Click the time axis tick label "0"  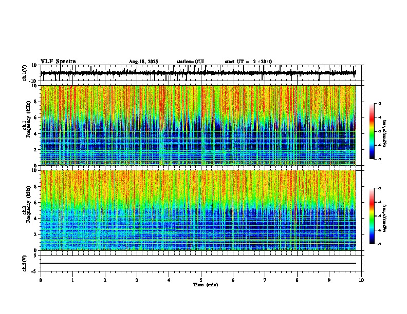[x=41, y=280]
